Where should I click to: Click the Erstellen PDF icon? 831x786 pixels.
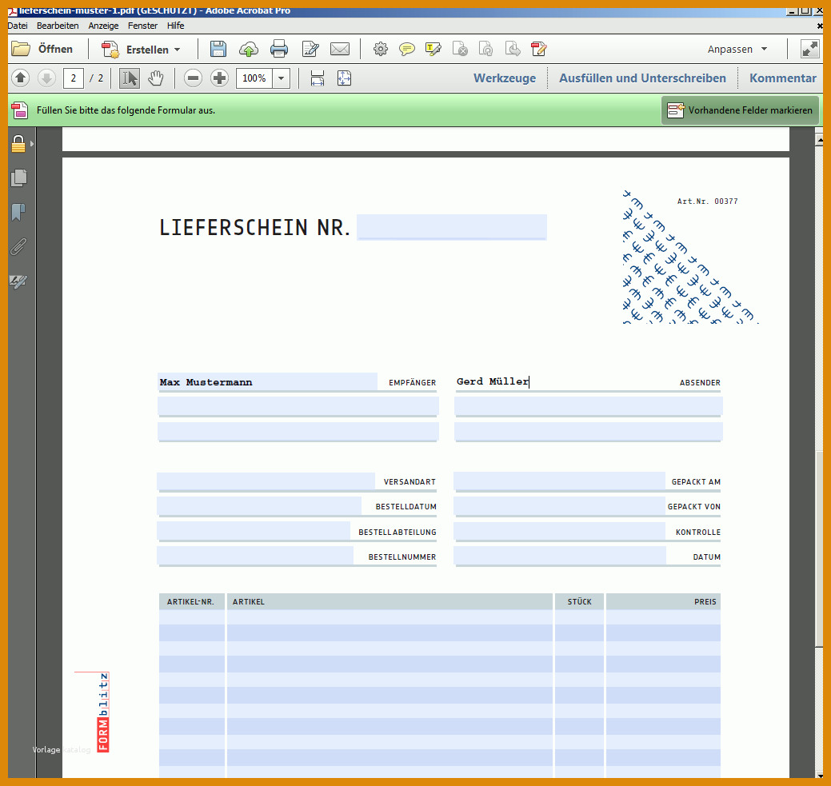point(110,50)
